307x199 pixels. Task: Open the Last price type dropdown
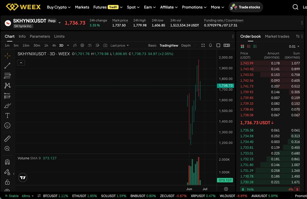click(x=120, y=45)
